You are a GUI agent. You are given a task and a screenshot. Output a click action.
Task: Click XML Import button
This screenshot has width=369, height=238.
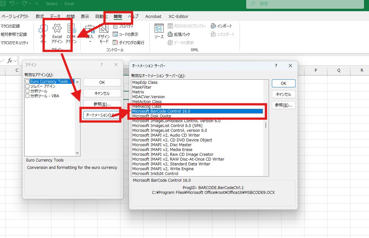(221, 26)
